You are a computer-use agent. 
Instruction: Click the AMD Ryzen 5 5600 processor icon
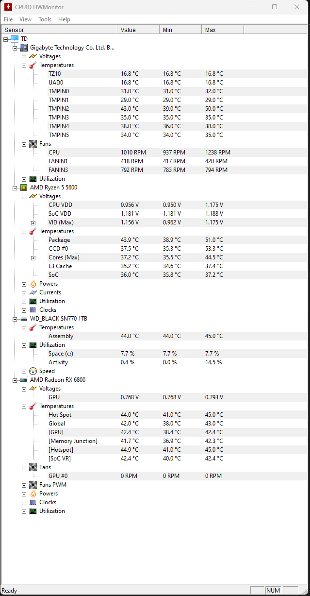(x=23, y=187)
